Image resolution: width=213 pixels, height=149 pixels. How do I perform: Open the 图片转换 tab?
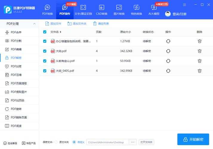119,10
